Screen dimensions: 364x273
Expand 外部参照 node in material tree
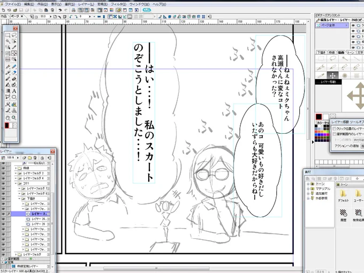click(308, 198)
